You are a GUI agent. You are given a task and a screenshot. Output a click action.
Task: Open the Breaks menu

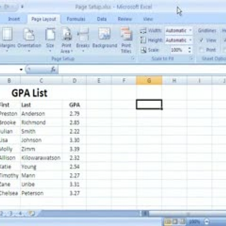pyautogui.click(x=83, y=39)
